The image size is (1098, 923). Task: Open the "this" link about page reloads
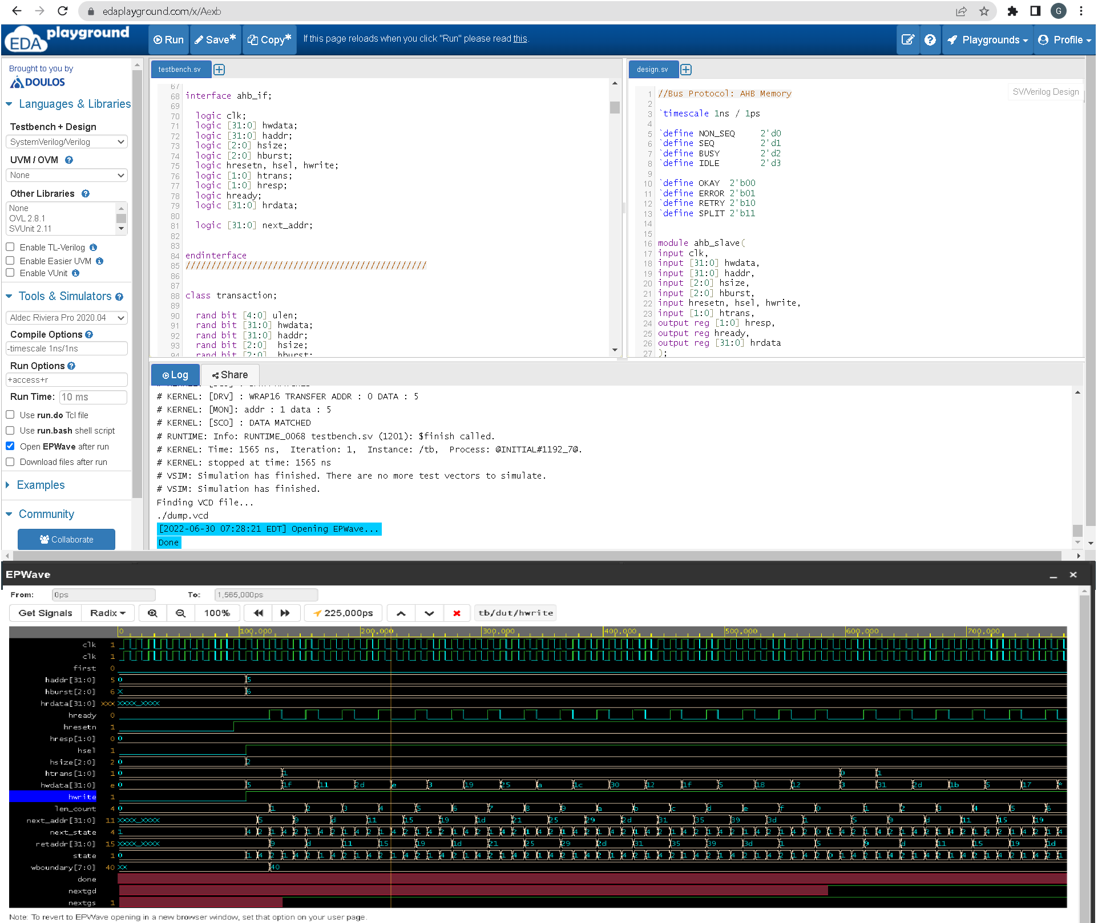click(x=519, y=38)
